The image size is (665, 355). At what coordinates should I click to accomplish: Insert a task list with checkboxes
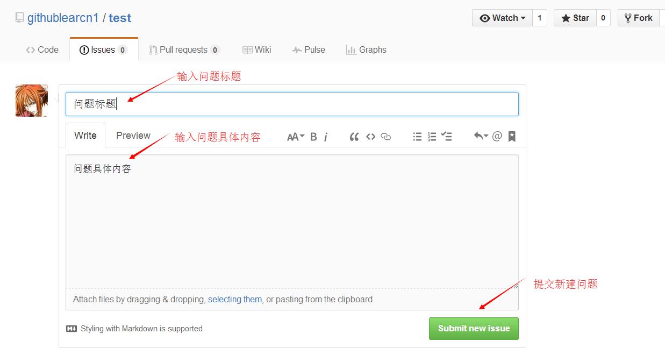click(x=446, y=137)
